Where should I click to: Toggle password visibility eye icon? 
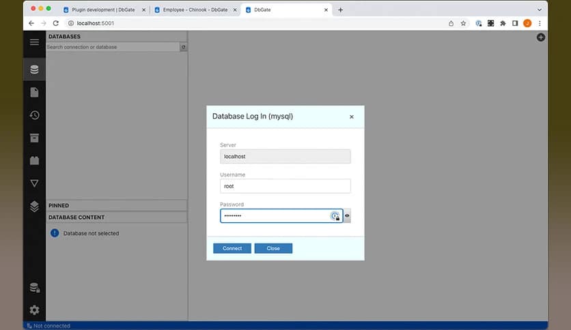coord(347,216)
